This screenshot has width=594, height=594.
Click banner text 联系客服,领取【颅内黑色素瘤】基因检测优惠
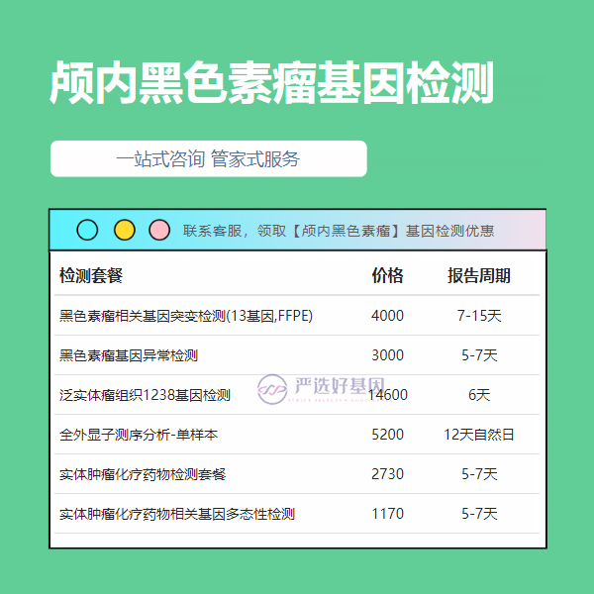coord(339,231)
